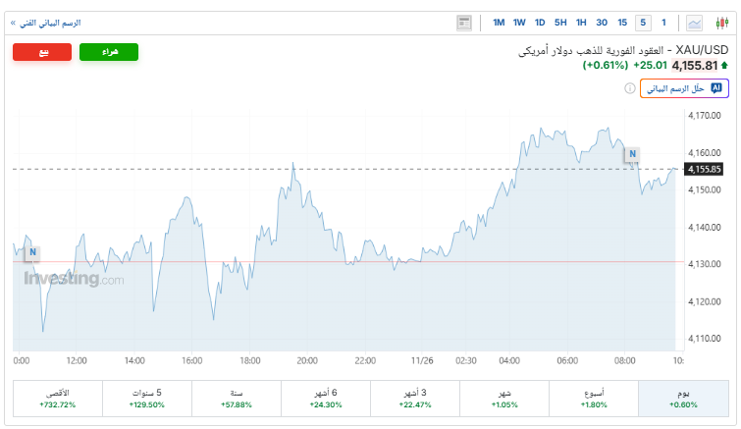741x429 pixels.
Task: Click the حلّل الرسم البياني AI button
Action: point(684,88)
